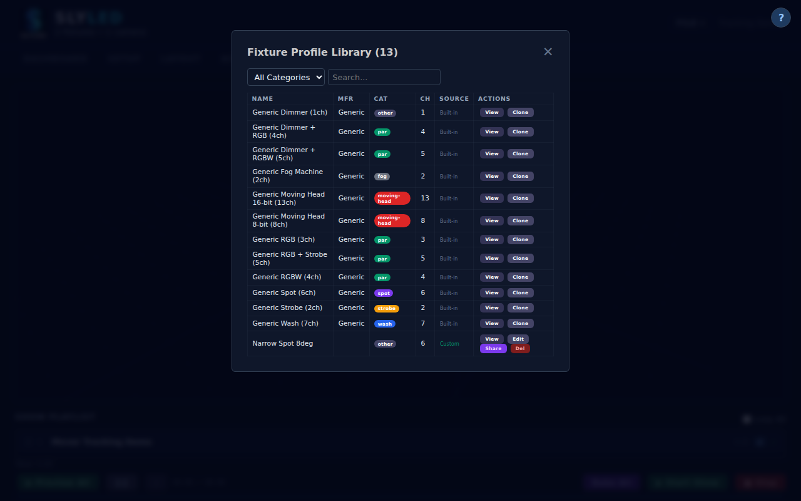The image size is (801, 501).
Task: Edit the Narrow Spot 8deg profile
Action: tap(518, 338)
